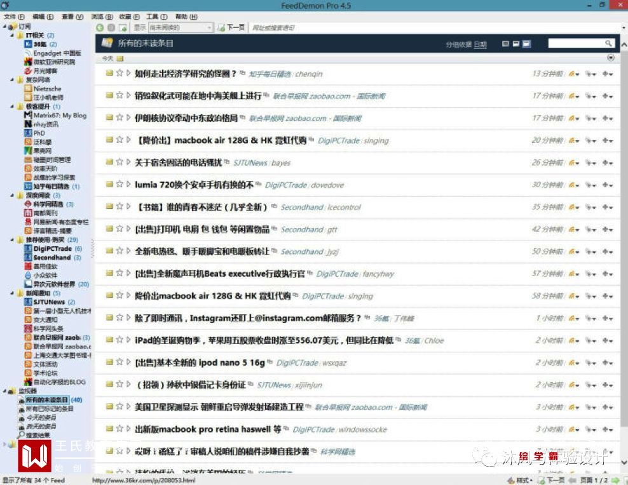Star the article 如何走出经济学研究的怪圈
Image resolution: width=628 pixels, height=485 pixels.
click(119, 73)
